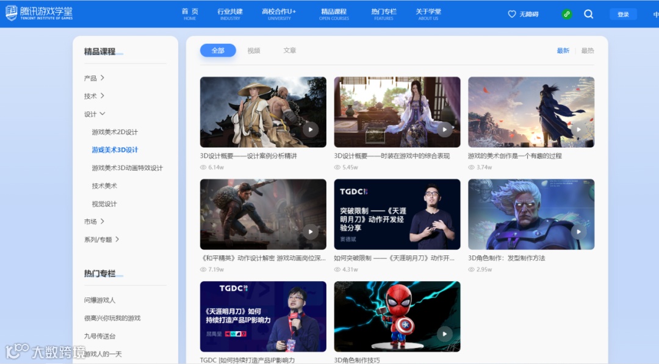Open the title 3D角色制作技巧

(x=357, y=360)
